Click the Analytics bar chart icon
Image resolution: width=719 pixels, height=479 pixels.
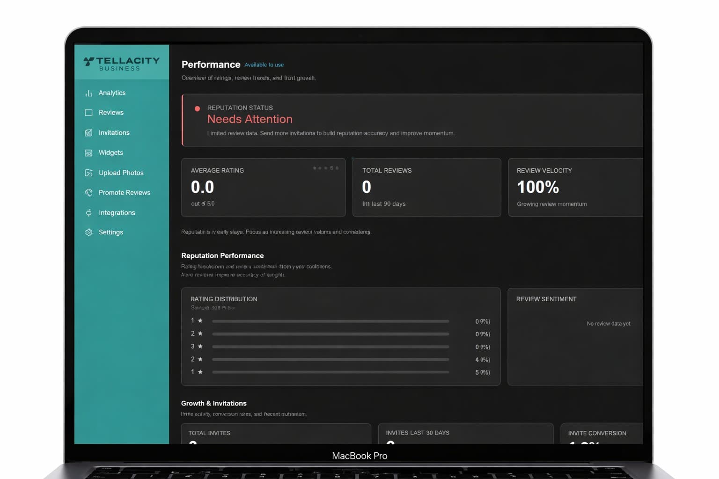[x=88, y=93]
